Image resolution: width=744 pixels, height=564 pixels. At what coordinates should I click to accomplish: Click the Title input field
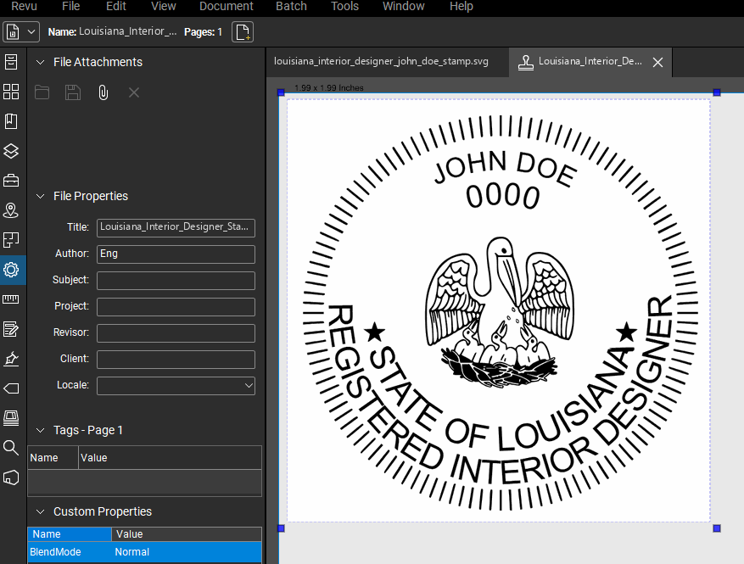pos(176,227)
